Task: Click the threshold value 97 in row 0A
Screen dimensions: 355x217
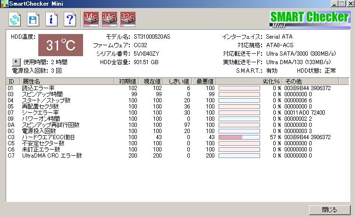Action: click(x=187, y=125)
